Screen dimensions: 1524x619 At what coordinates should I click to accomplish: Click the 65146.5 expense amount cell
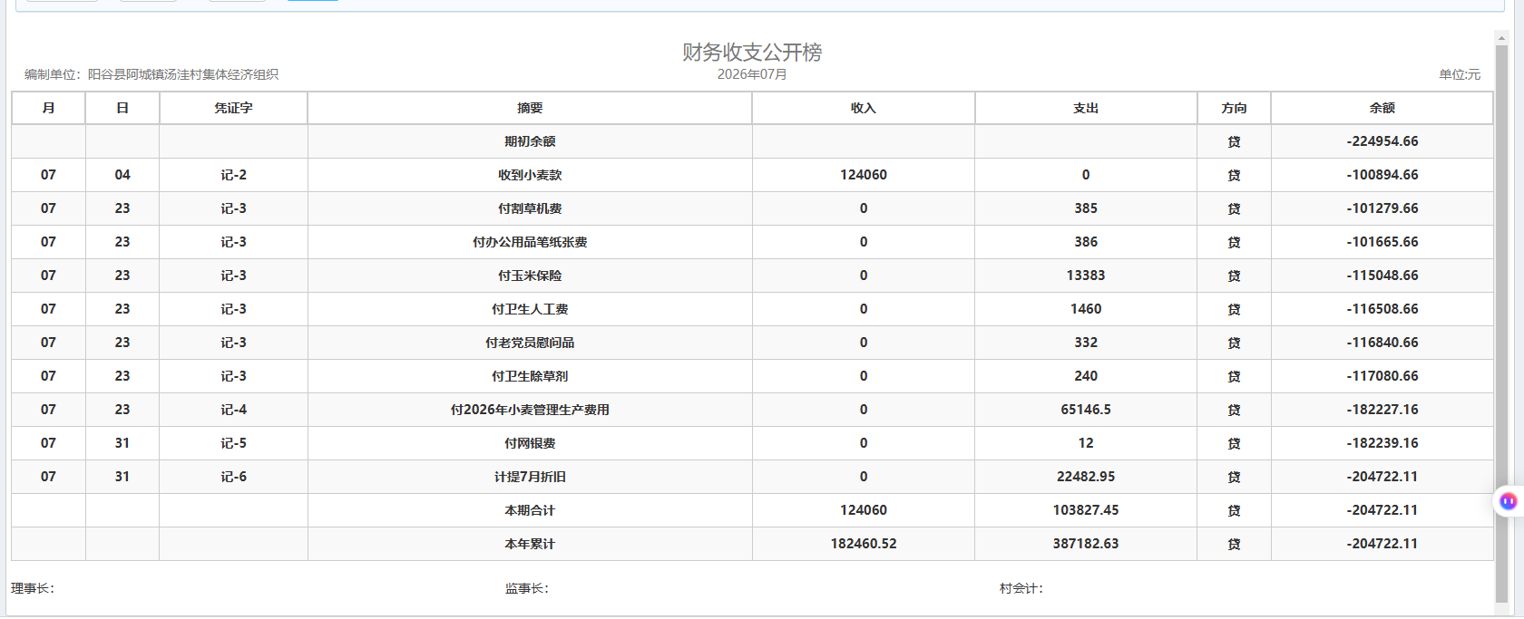[x=1086, y=410]
